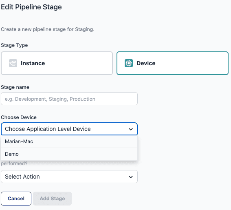
Task: Cancel editing the pipeline stage
Action: point(16,199)
